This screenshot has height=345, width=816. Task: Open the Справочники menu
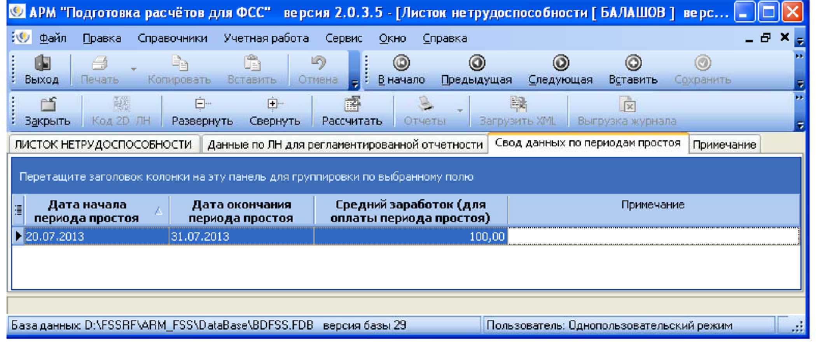point(173,38)
